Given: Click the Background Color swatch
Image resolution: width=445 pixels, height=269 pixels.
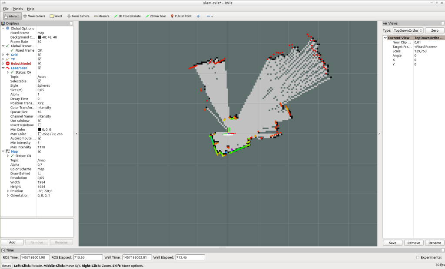Looking at the screenshot, I should [x=40, y=37].
